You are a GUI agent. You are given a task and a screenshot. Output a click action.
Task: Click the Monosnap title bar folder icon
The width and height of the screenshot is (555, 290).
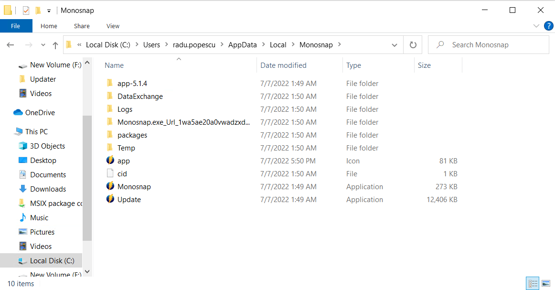8,10
